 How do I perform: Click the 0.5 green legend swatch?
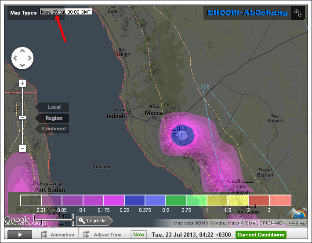coord(176,200)
